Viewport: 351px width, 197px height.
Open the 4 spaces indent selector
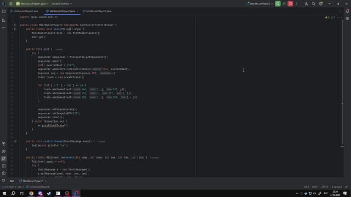[x=337, y=187]
